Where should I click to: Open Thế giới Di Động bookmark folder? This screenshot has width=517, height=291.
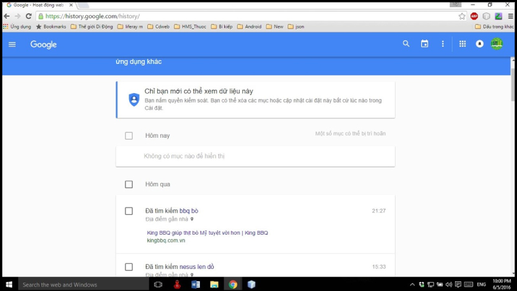click(92, 27)
